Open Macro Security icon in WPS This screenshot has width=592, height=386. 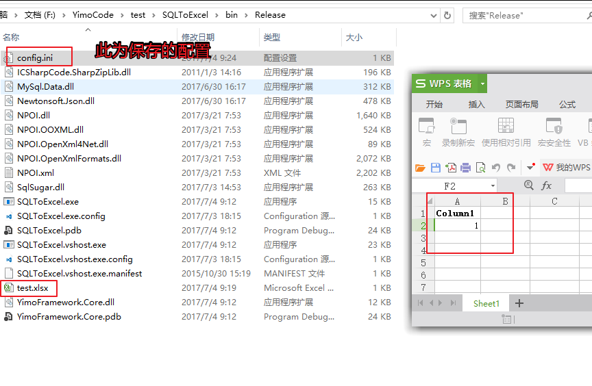[554, 126]
